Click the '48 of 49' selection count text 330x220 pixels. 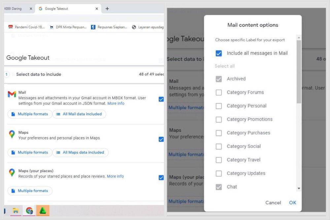tap(151, 74)
